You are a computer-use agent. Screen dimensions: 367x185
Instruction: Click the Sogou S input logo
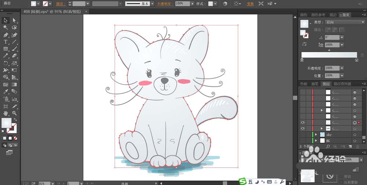(x=243, y=181)
